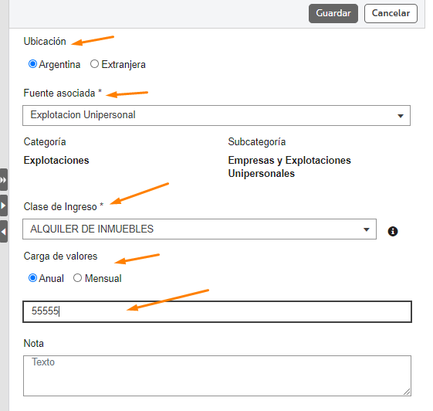Image resolution: width=433 pixels, height=411 pixels.
Task: Click the double-chevron sidebar handle
Action: point(4,180)
